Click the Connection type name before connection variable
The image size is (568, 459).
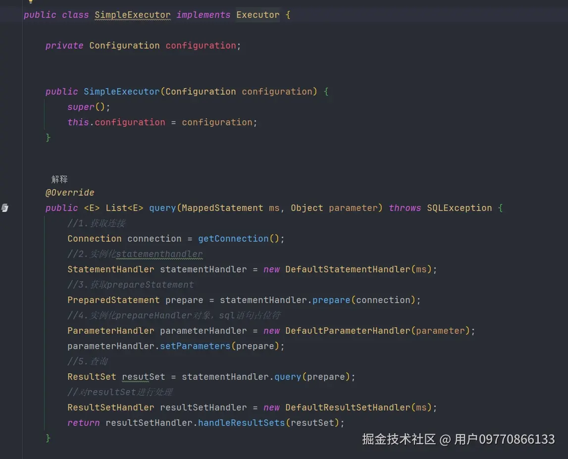95,239
